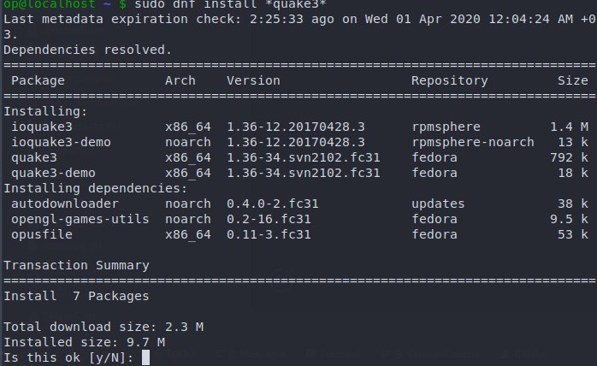This screenshot has width=597, height=366.
Task: Click the 'rpmsphere-noarch' repository entry
Action: [x=473, y=143]
